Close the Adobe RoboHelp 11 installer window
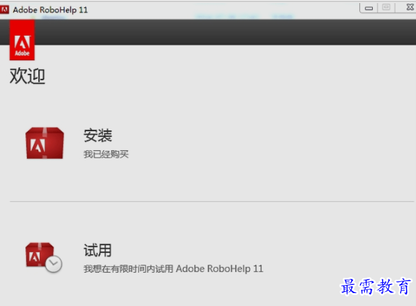Screen dimensions: 416x306 (409, 7)
